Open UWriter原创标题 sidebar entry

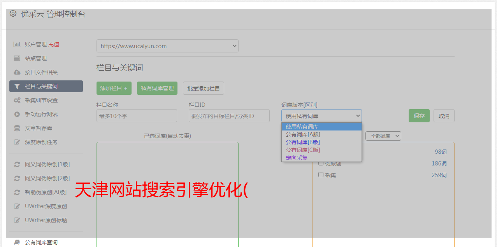(46, 220)
